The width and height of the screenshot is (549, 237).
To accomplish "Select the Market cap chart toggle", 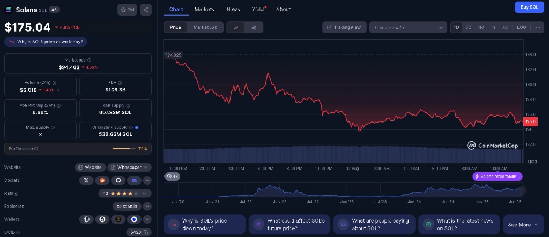I will pos(205,27).
